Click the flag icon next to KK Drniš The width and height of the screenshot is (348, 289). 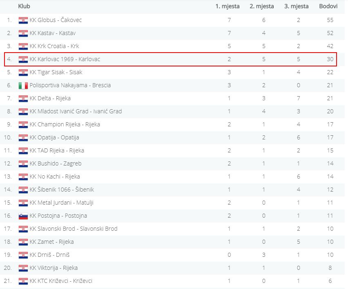[x=23, y=255]
